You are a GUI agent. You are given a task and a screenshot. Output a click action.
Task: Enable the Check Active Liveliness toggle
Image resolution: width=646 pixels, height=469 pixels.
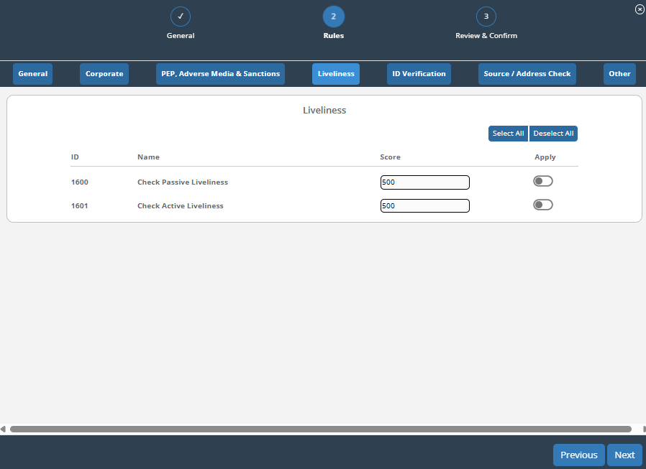[543, 205]
